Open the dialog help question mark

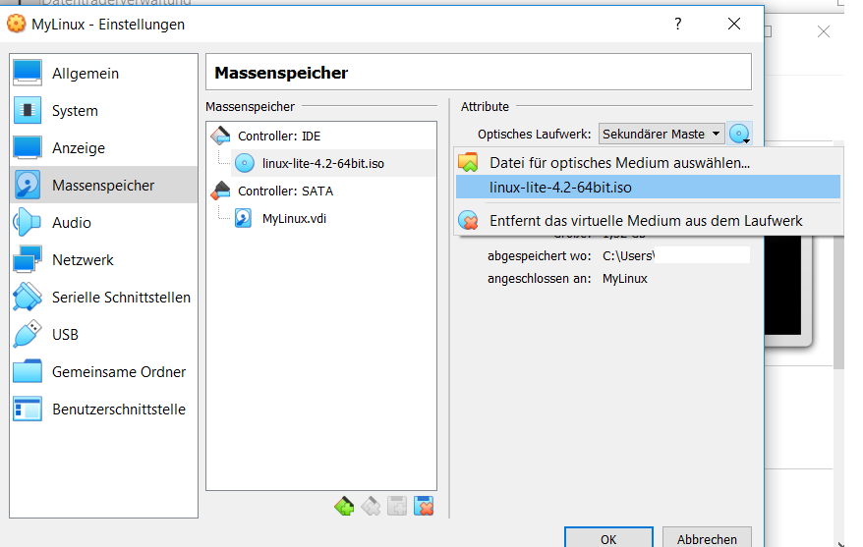678,24
